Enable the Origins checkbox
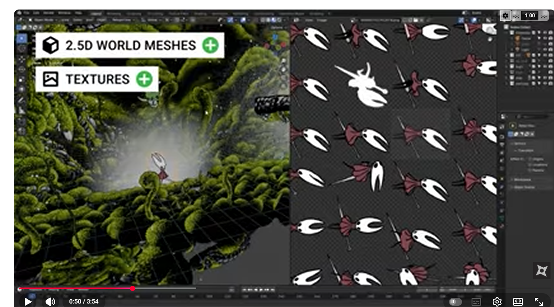Viewport: 554px width, 307px height. click(x=530, y=159)
